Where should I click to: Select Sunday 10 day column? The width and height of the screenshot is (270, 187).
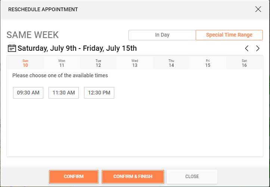[25, 63]
